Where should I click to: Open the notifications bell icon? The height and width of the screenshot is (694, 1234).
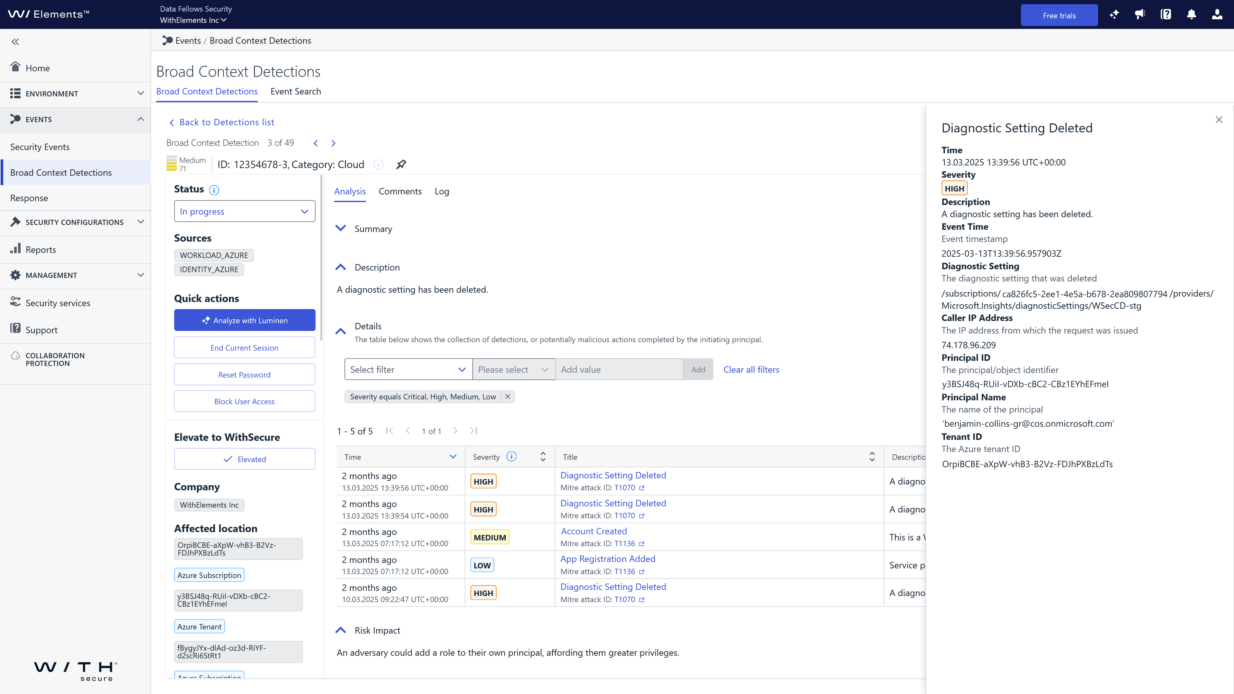click(1191, 15)
